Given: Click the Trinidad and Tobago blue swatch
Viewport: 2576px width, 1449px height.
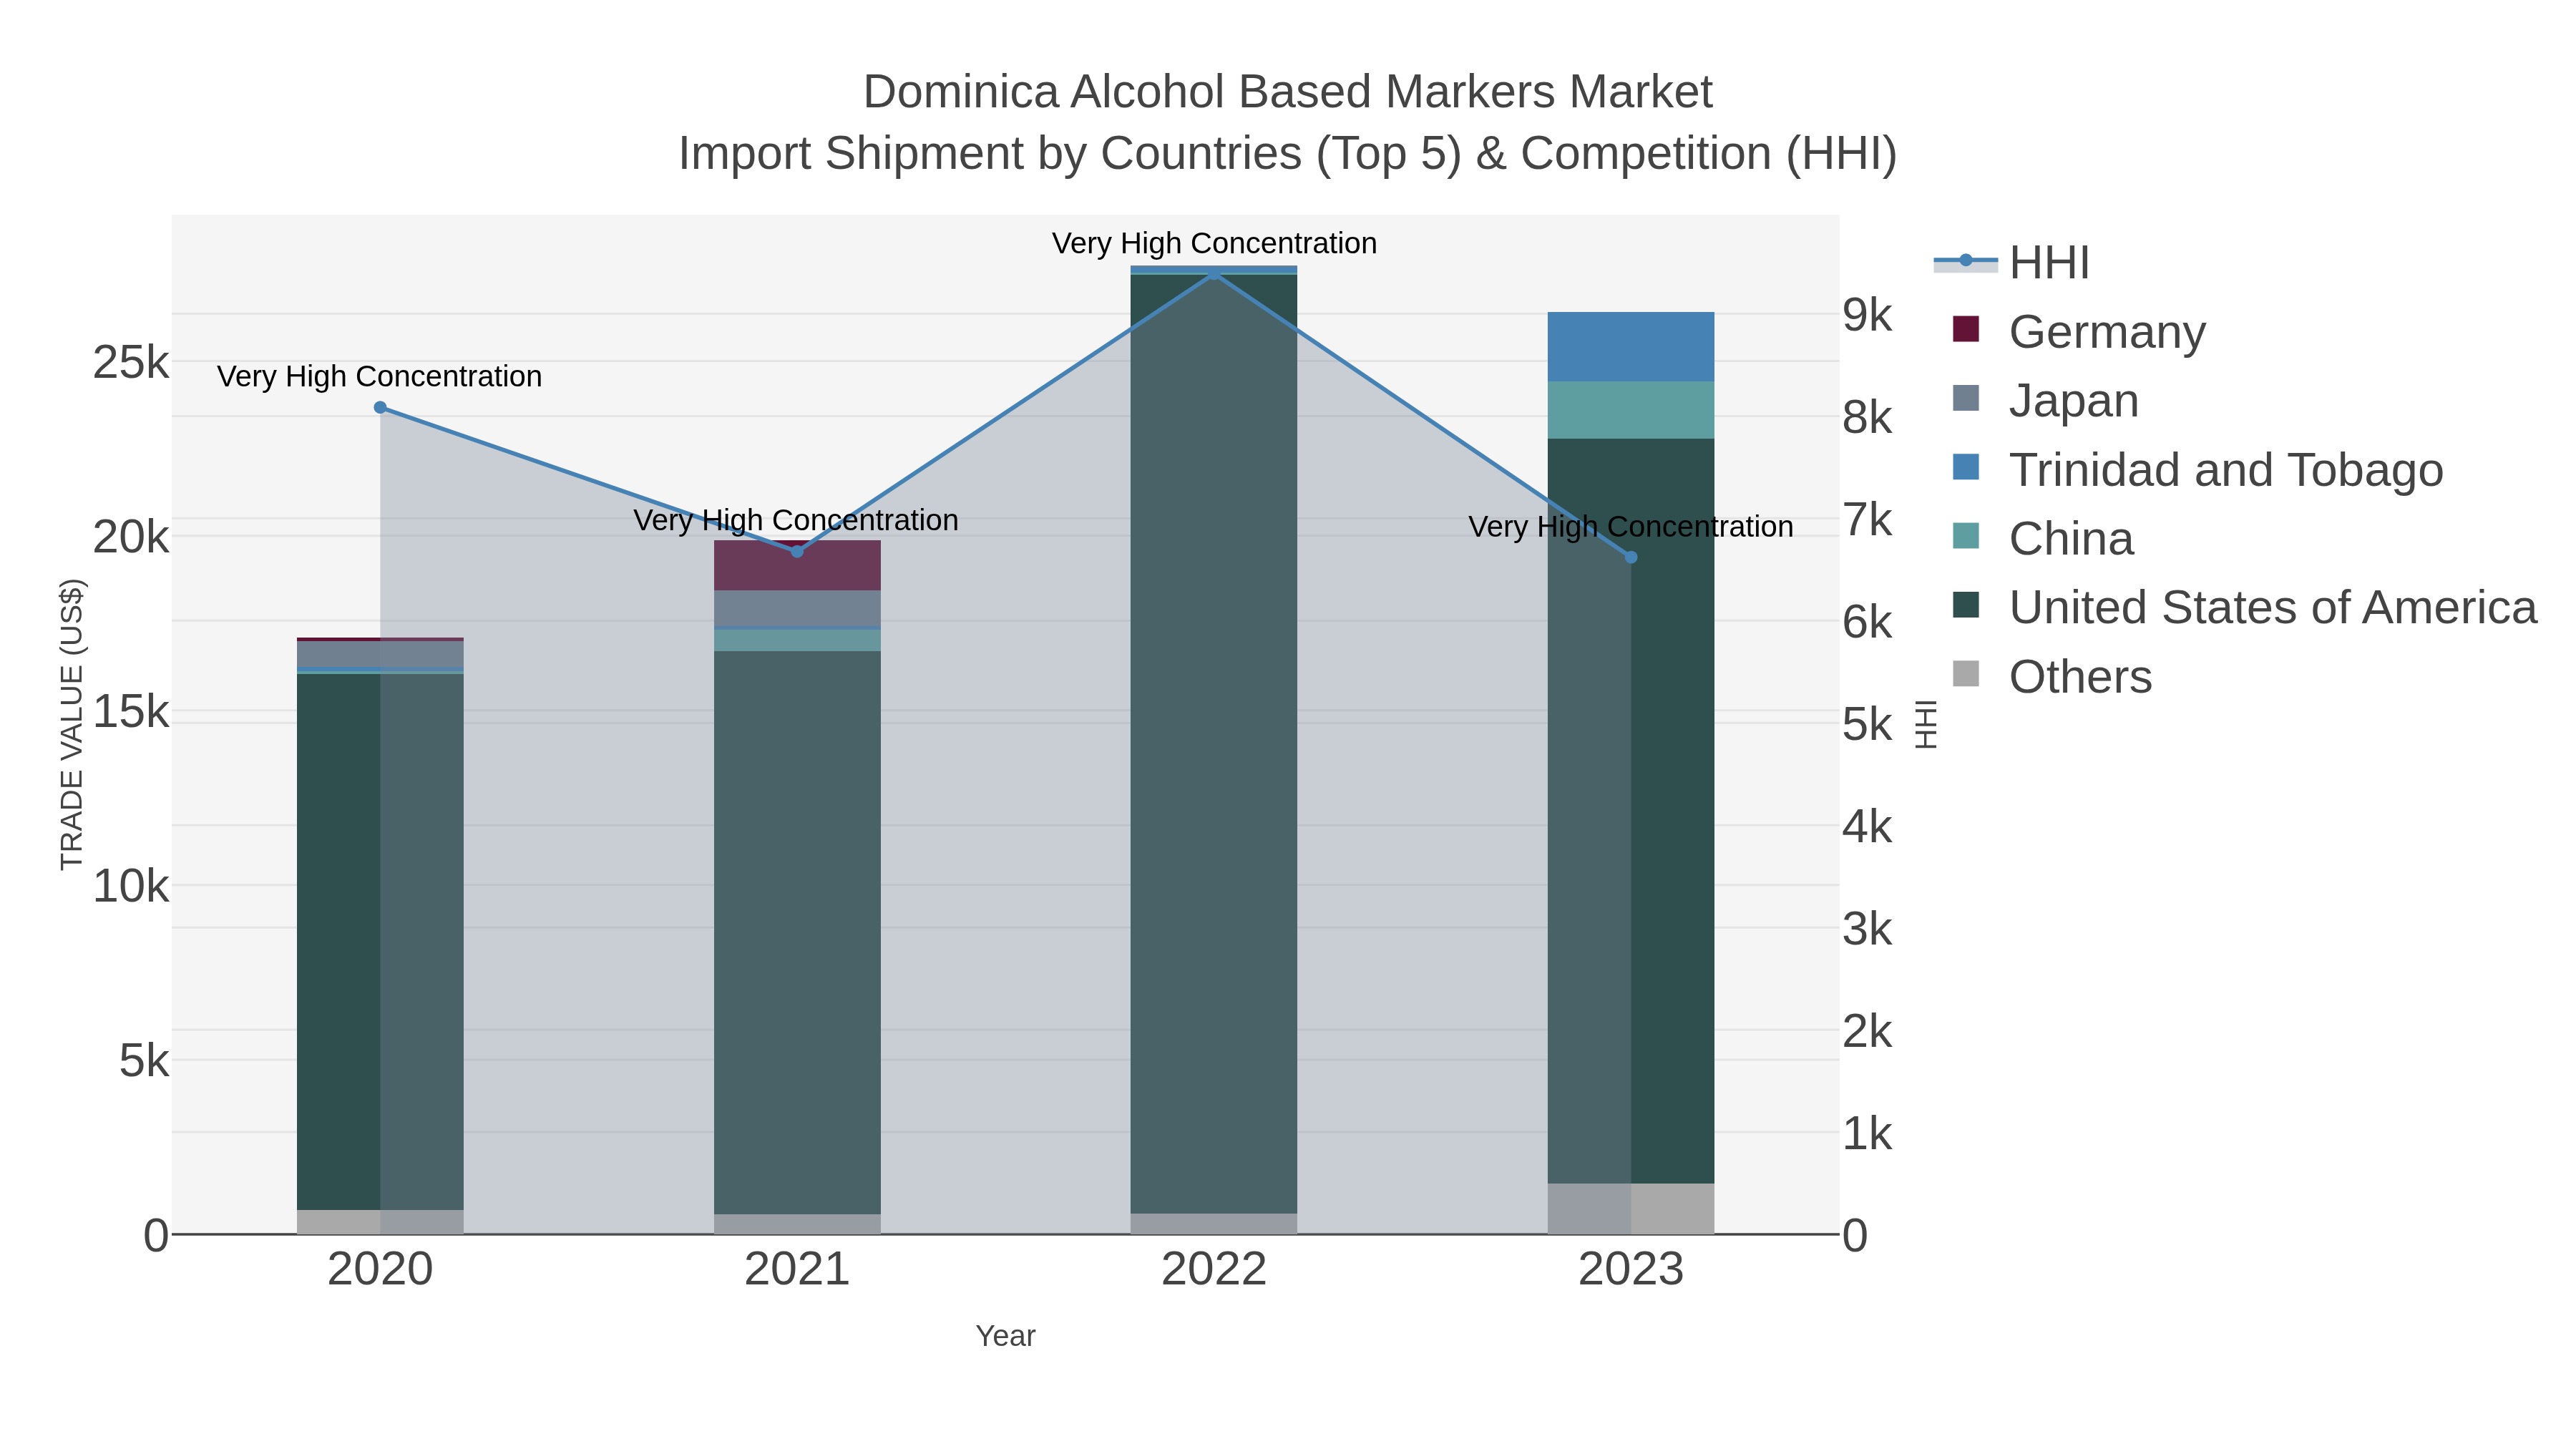Looking at the screenshot, I should point(1966,467).
